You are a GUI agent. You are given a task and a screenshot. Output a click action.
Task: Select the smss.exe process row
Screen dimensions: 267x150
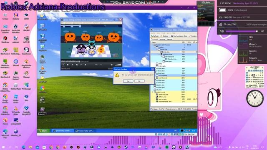tap(174, 50)
